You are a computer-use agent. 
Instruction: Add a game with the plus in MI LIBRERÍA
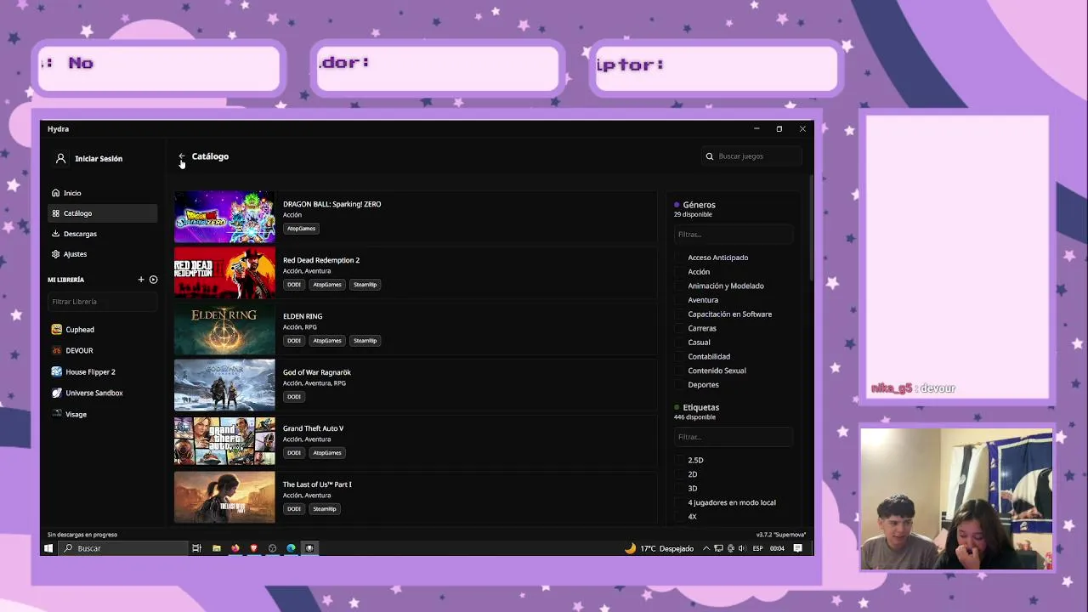tap(141, 280)
